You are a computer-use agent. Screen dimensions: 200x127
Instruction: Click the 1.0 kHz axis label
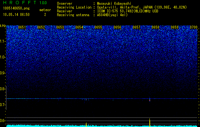[x=3, y=57]
